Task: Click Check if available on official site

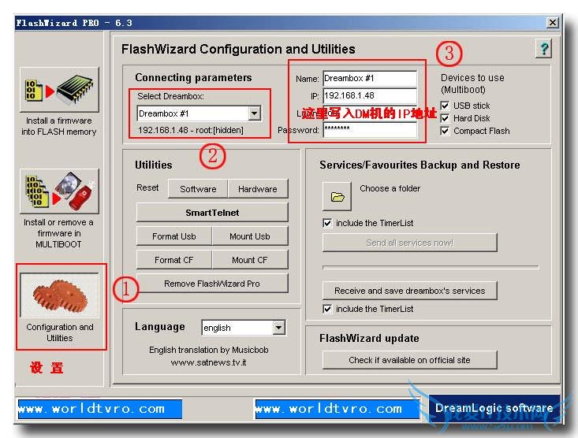Action: click(409, 360)
